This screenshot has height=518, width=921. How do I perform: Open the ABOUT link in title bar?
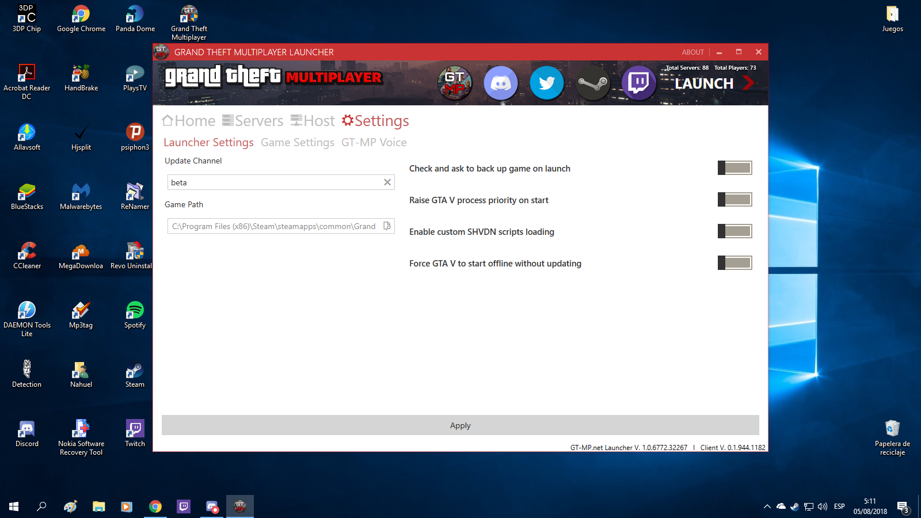693,52
